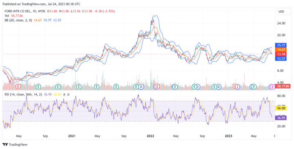Click the purple upcoming earnings E marker
This screenshot has width=294, height=149.
click(273, 87)
